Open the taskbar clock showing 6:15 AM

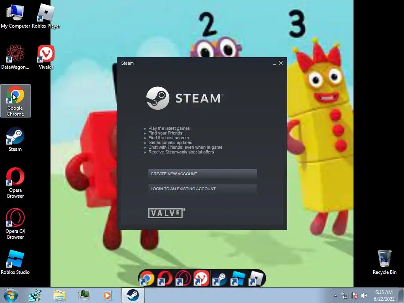[x=384, y=296]
